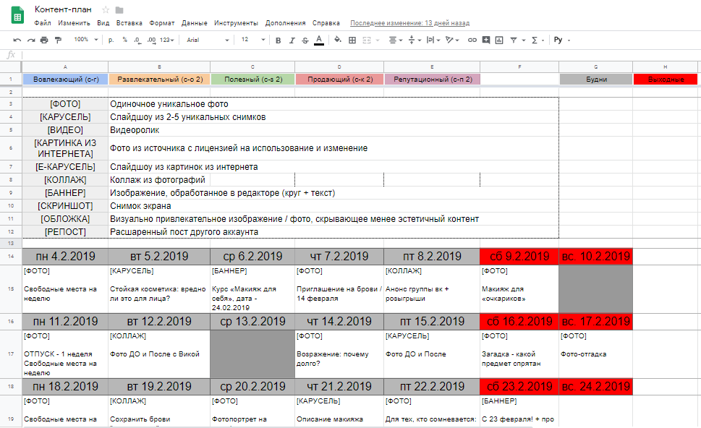Select cell 'Макияж для «очкариков»'
Image resolution: width=701 pixels, height=428 pixels.
519,289
